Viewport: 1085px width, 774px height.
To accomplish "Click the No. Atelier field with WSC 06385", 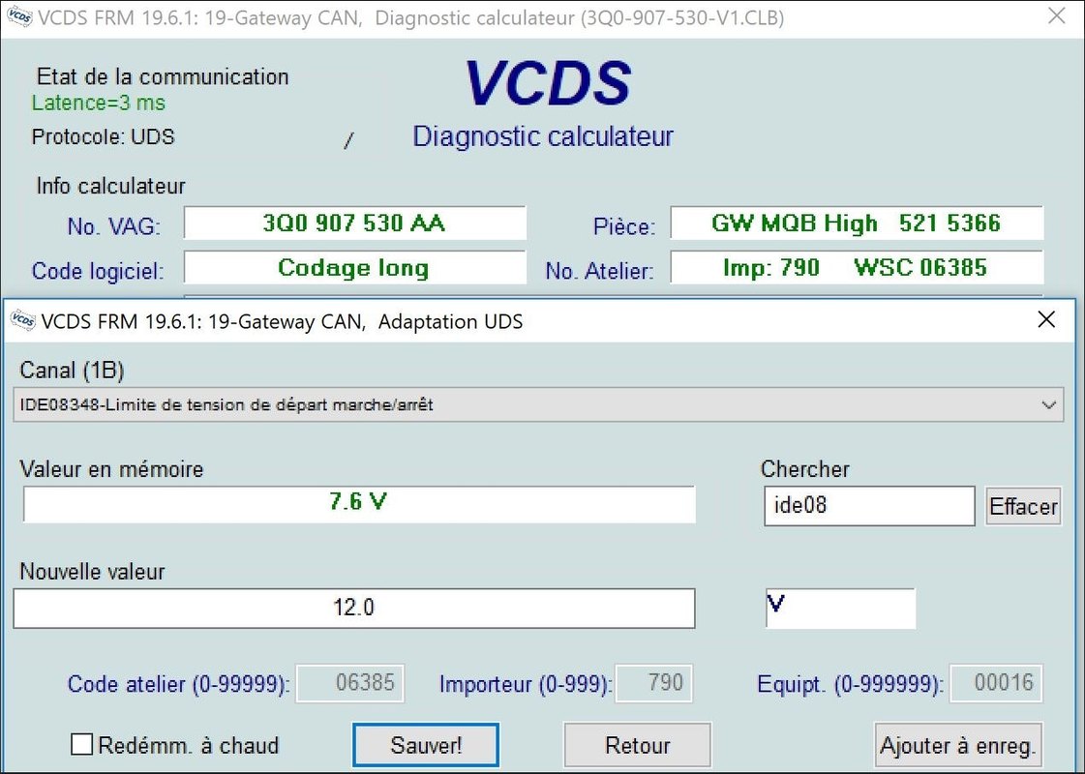I will (856, 268).
